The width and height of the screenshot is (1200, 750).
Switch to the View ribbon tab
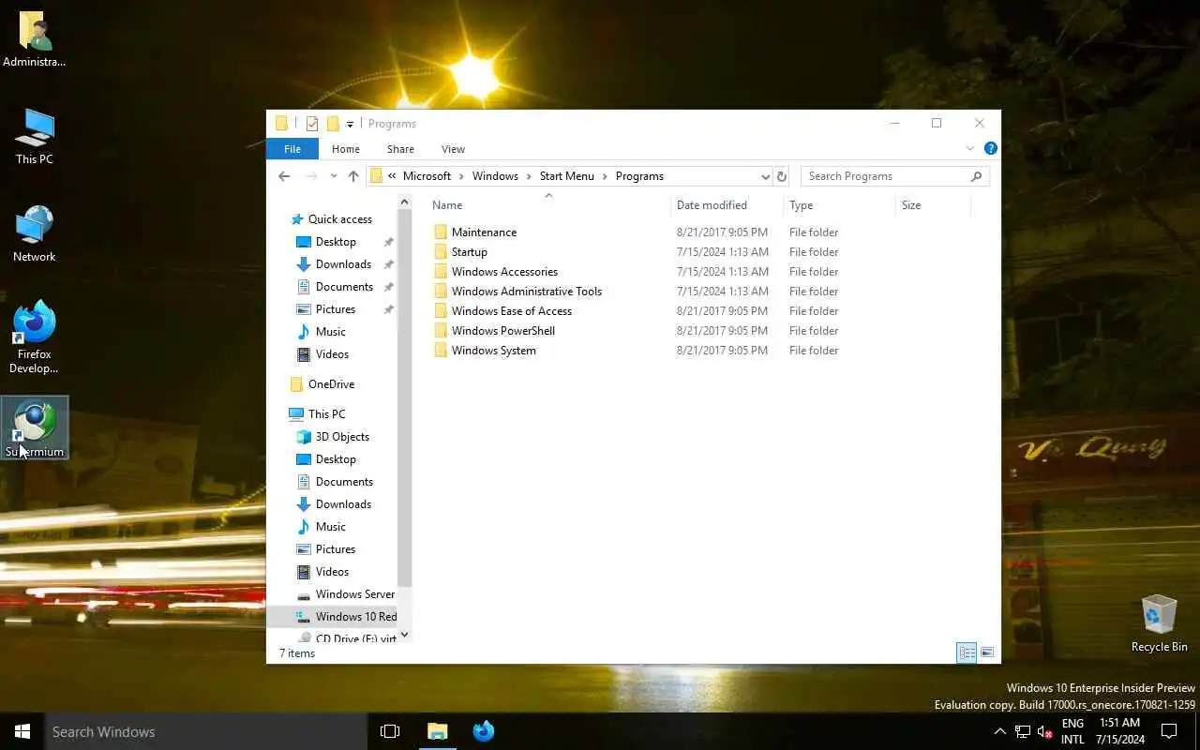coord(453,149)
